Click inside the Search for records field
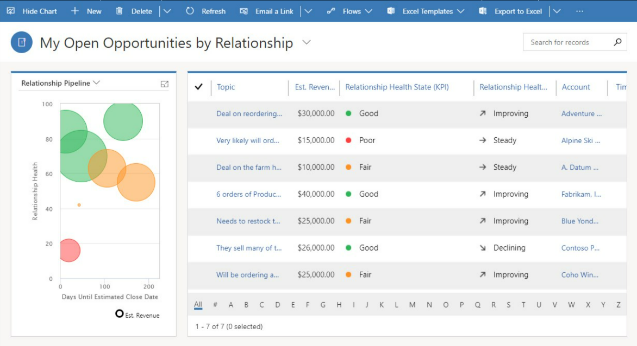The width and height of the screenshot is (637, 346). pyautogui.click(x=565, y=42)
